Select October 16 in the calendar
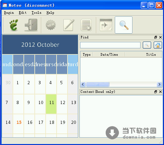This screenshot has height=145, width=164. coord(29,124)
